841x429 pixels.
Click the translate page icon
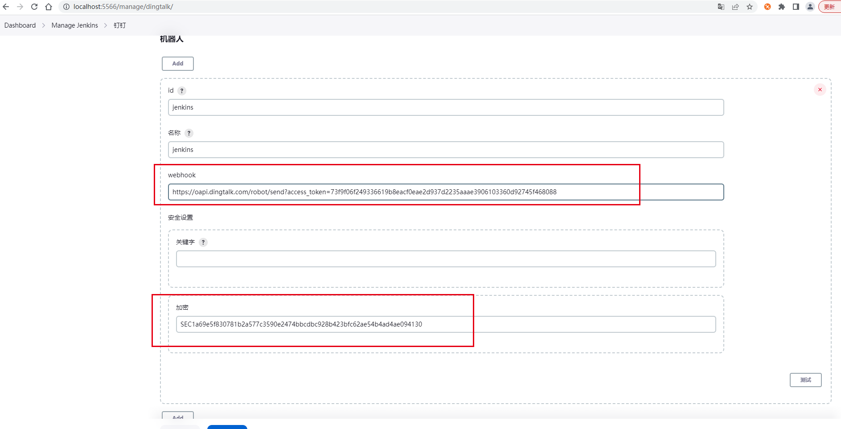pos(721,7)
